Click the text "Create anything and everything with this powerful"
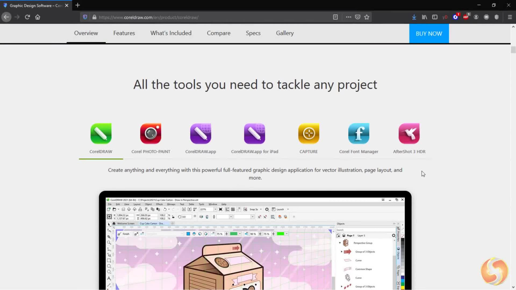The width and height of the screenshot is (516, 290). [165, 170]
